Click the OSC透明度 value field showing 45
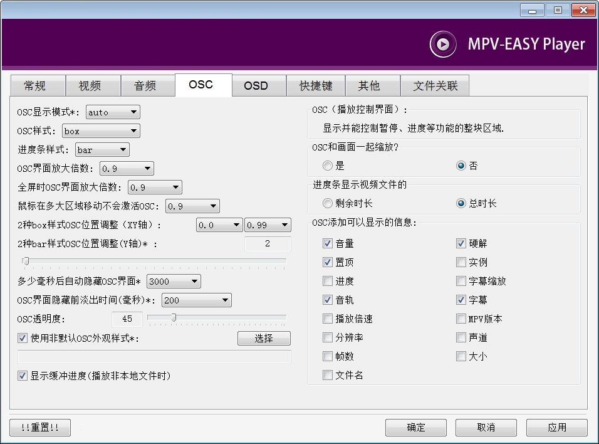 (x=127, y=319)
